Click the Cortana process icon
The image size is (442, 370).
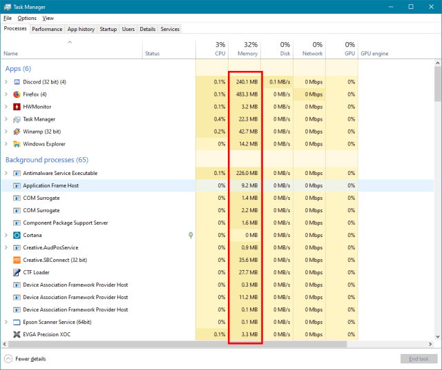(x=17, y=235)
